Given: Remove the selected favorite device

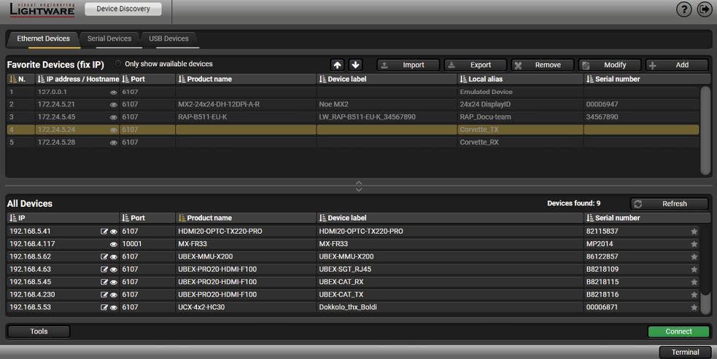Looking at the screenshot, I should 543,66.
